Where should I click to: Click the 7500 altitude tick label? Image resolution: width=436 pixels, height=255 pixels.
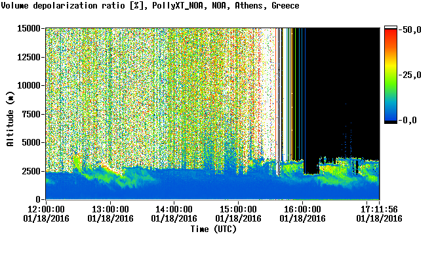pyautogui.click(x=31, y=114)
